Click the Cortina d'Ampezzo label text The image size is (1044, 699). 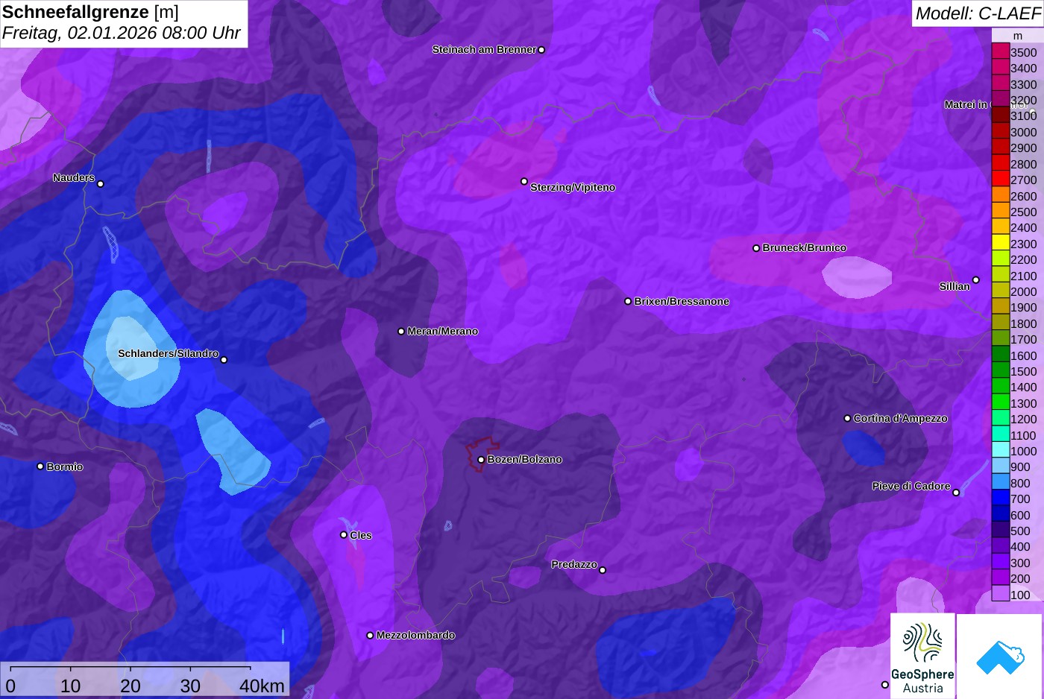pos(901,419)
